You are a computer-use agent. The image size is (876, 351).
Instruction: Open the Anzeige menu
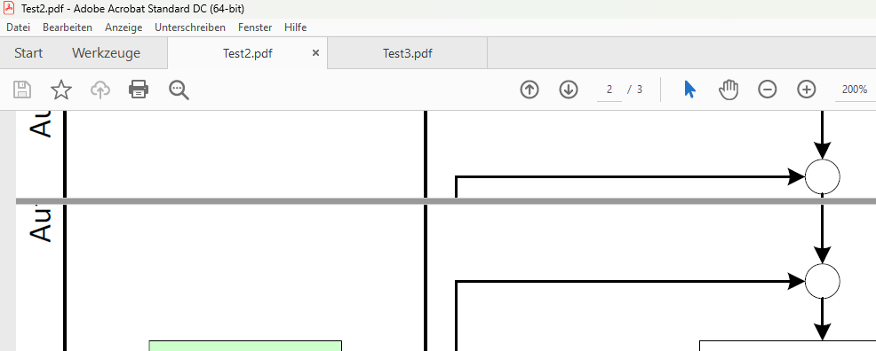[x=123, y=27]
